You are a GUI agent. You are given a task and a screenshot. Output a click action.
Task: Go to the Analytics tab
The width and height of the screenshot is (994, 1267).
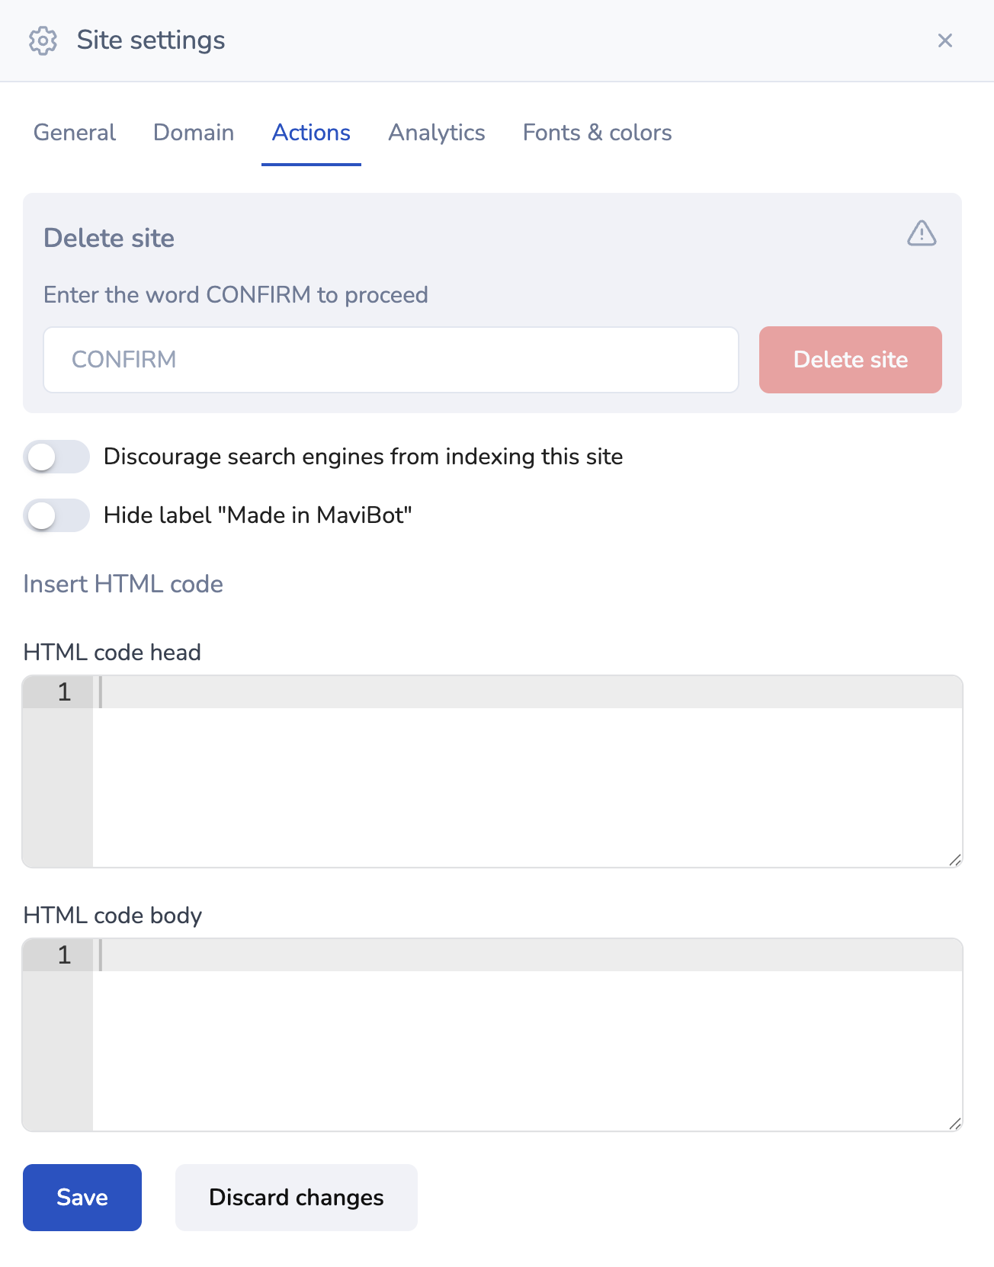pyautogui.click(x=437, y=133)
